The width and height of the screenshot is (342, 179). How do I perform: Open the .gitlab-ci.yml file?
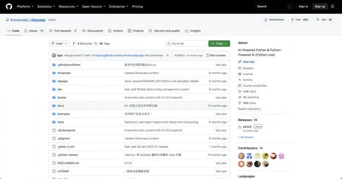(x=66, y=147)
